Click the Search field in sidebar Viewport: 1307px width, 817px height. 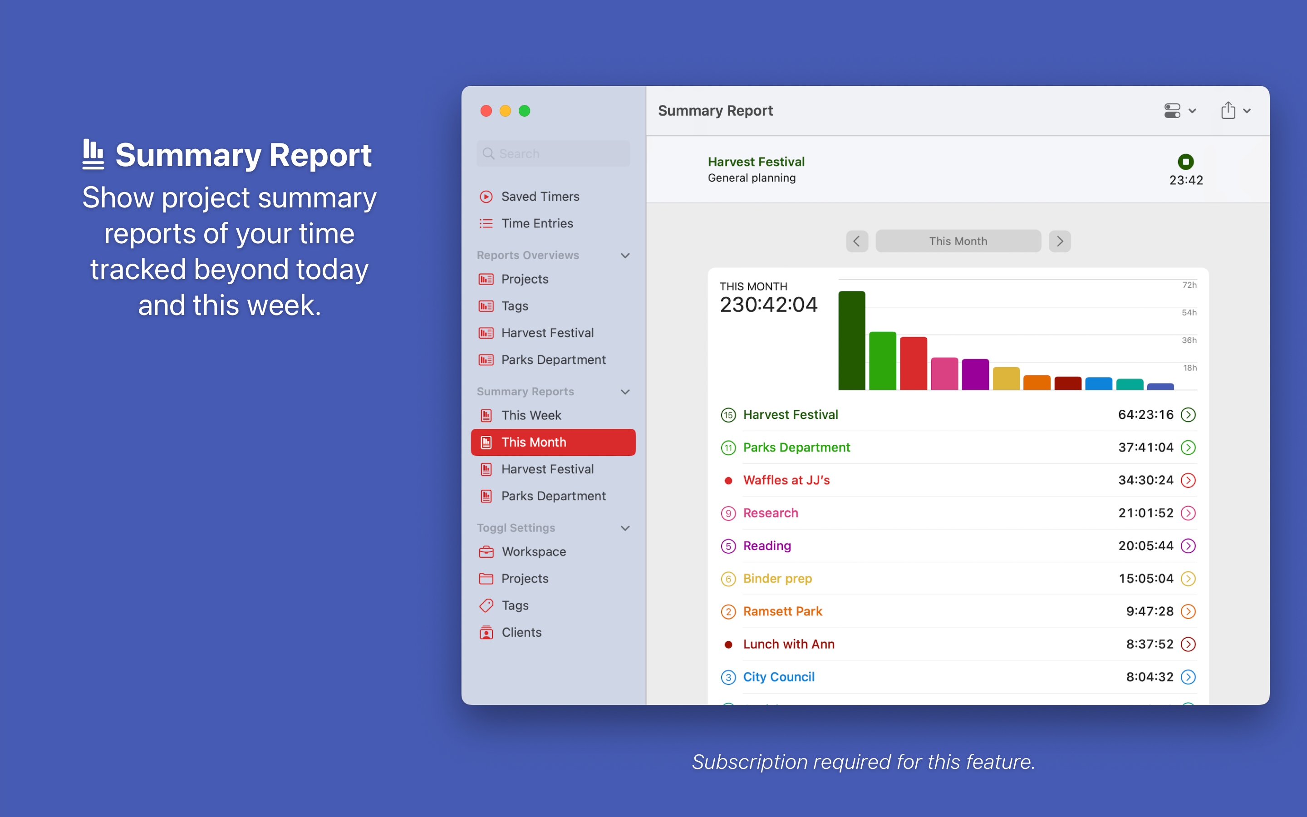[553, 153]
